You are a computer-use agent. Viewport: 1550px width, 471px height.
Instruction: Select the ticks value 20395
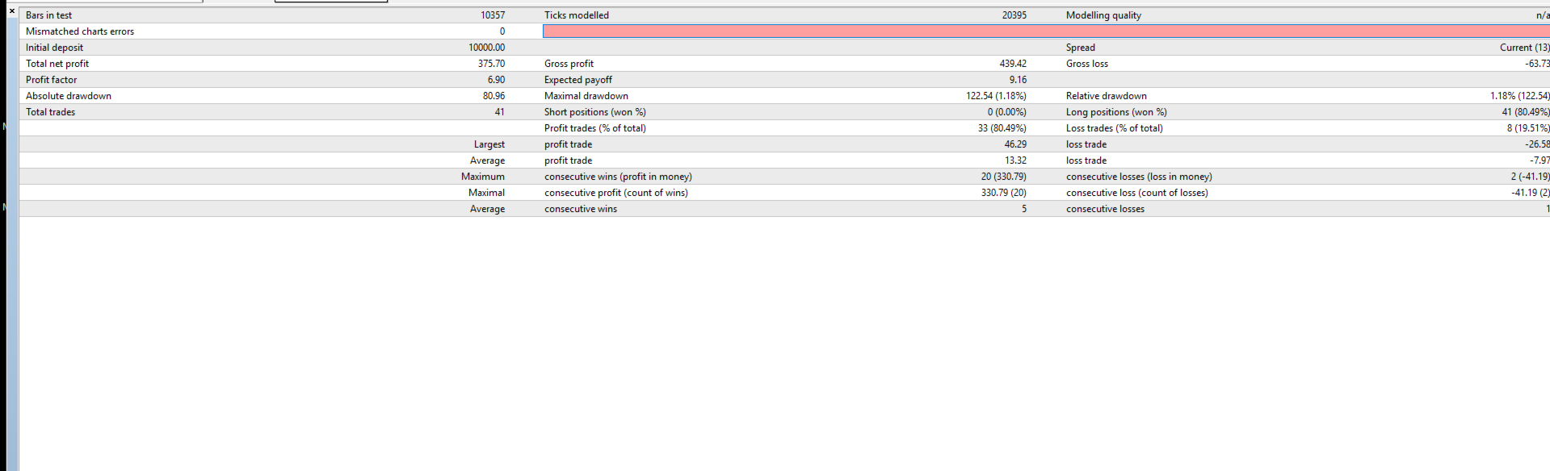click(1014, 15)
